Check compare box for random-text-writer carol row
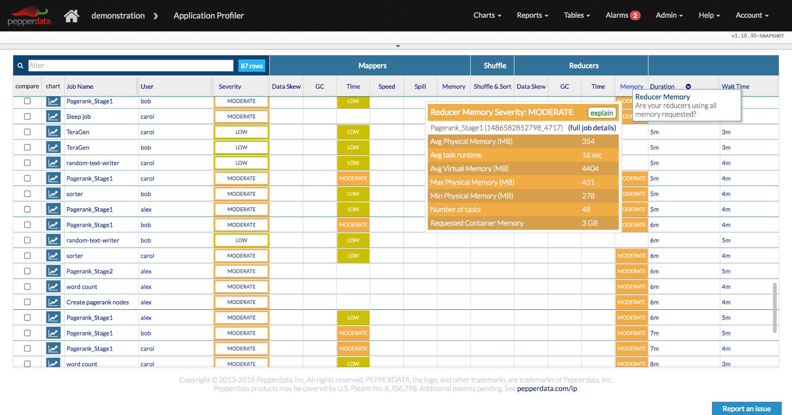Viewport: 792px width, 415px height. [x=27, y=163]
